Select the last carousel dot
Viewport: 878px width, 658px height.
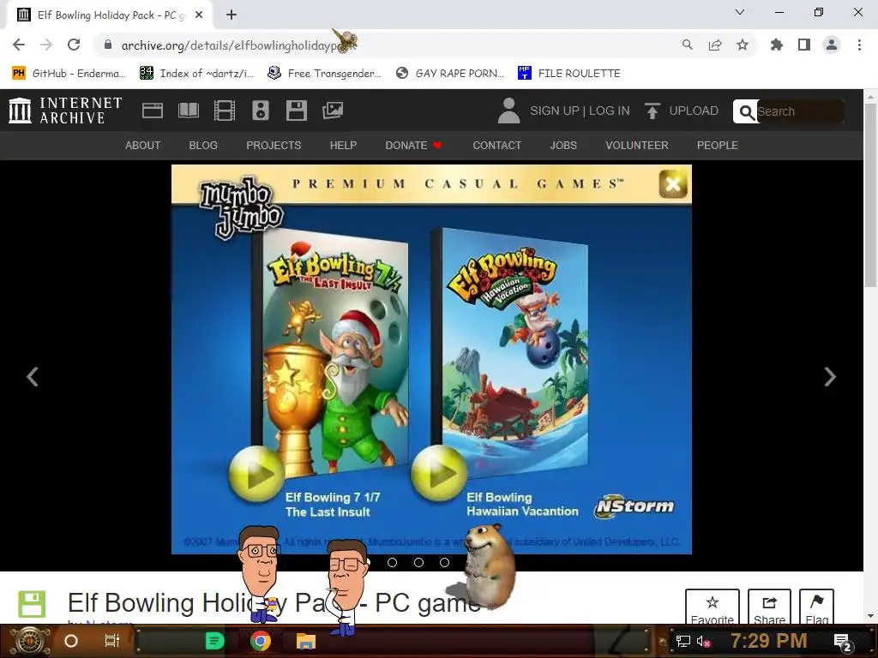coord(444,562)
